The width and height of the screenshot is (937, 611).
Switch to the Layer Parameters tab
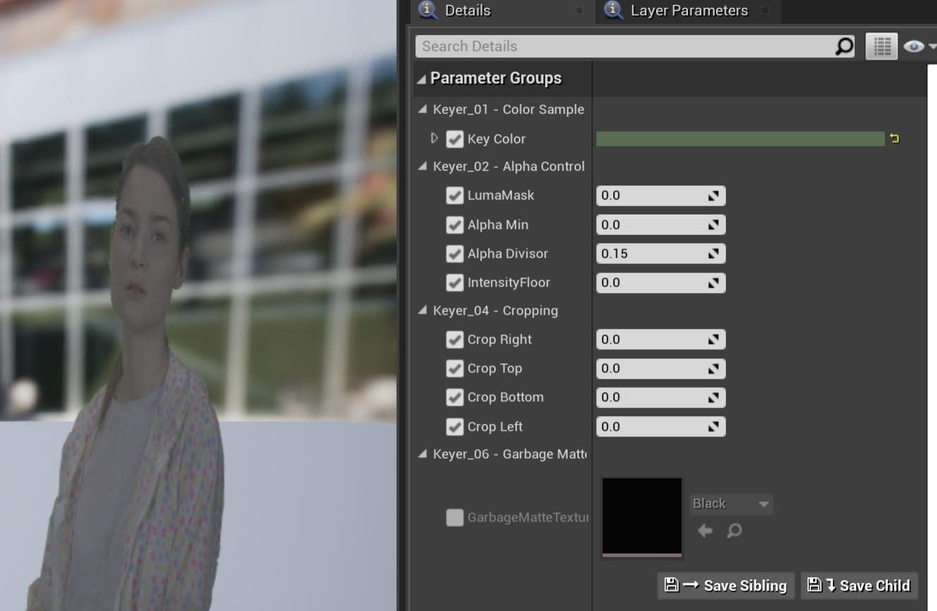click(688, 11)
